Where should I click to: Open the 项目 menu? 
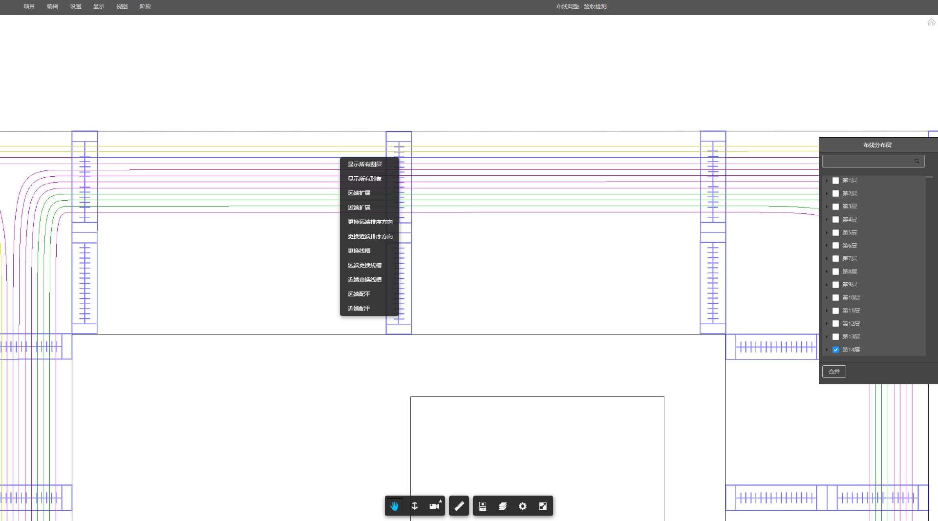click(x=29, y=6)
